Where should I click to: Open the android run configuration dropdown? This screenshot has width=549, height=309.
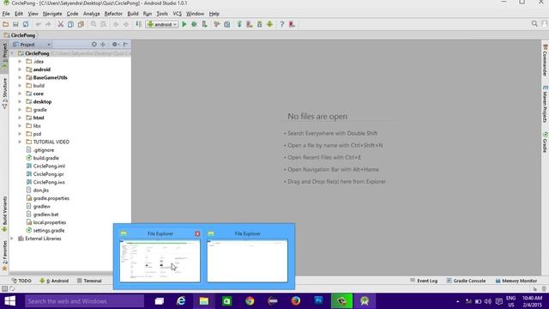pos(162,24)
